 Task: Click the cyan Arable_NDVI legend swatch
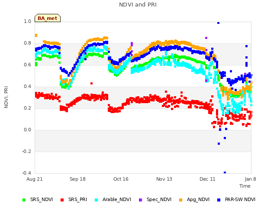click(x=96, y=200)
